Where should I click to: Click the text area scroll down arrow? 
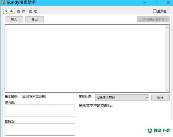167,90
